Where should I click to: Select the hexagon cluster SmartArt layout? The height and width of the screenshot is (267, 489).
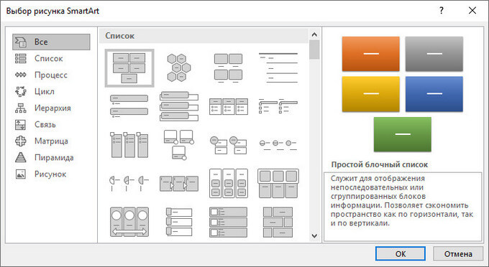tap(178, 67)
